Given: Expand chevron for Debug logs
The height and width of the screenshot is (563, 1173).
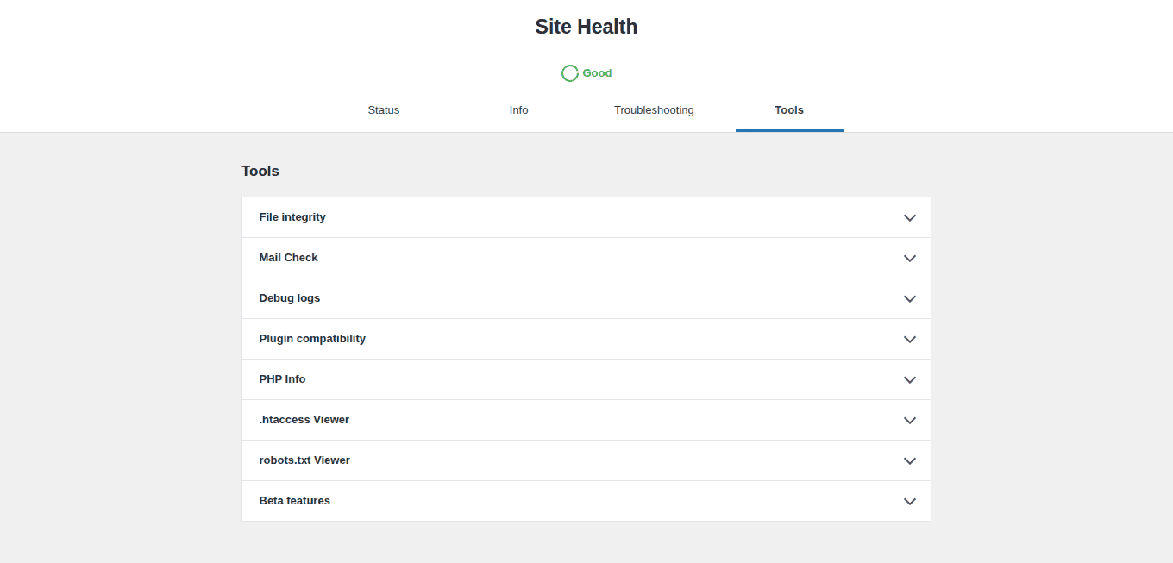Looking at the screenshot, I should [x=909, y=299].
